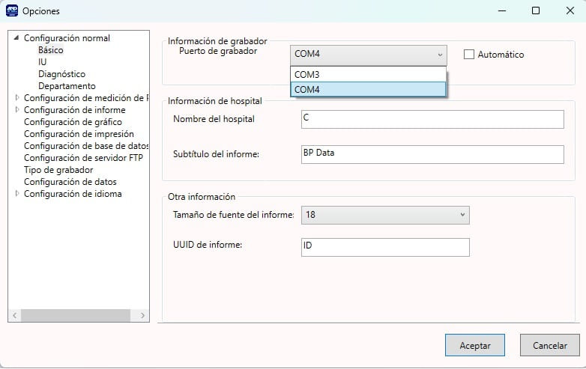
Task: Expand Configuración de medición node arrow
Action: tap(17, 98)
